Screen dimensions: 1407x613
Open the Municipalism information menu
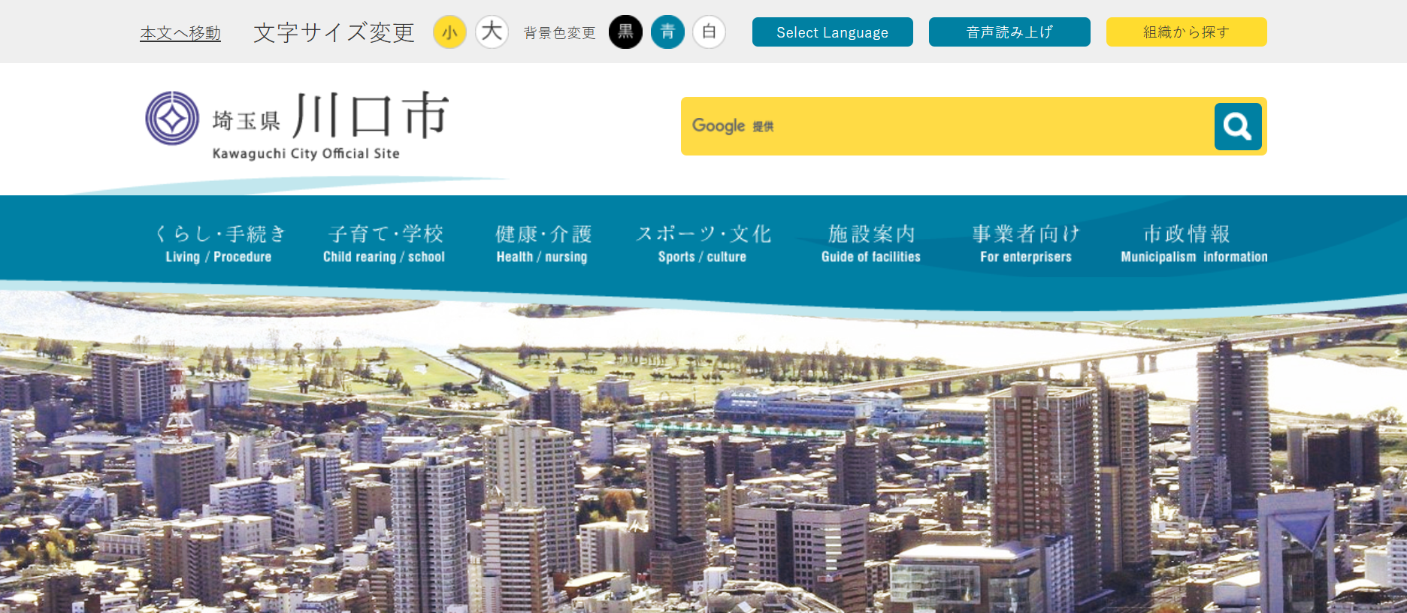[1194, 244]
